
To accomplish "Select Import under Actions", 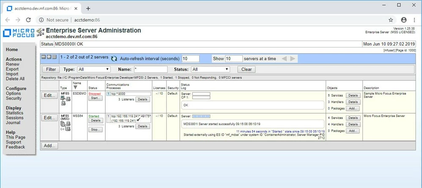I will pyautogui.click(x=12, y=74).
